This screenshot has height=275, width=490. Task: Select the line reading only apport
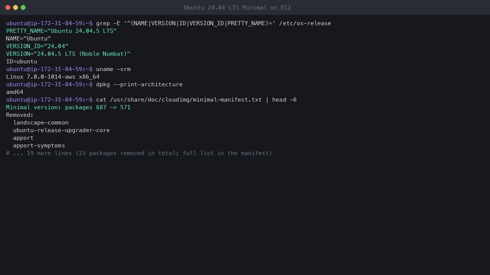coord(23,138)
